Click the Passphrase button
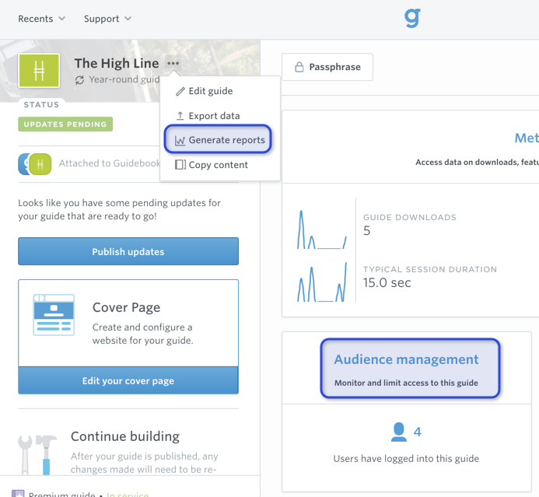 [327, 67]
